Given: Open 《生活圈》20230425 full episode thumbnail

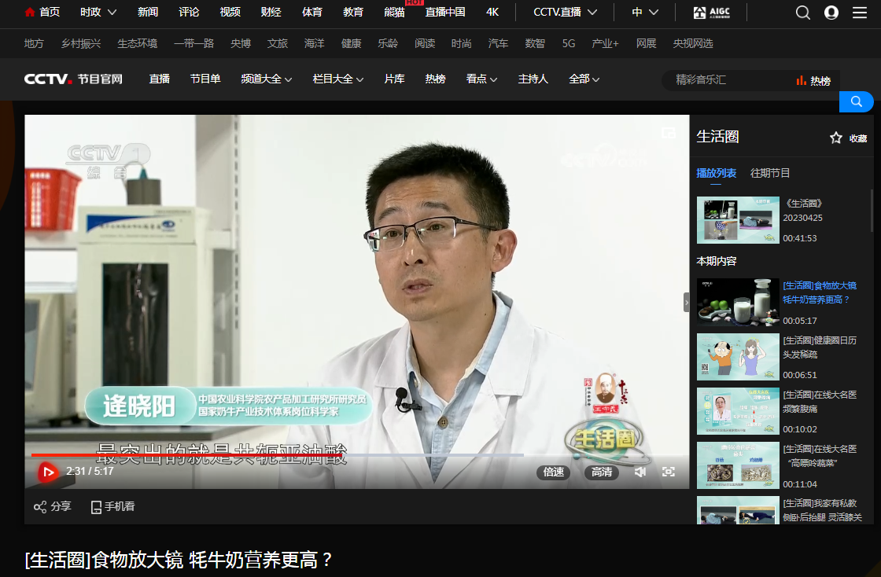Looking at the screenshot, I should tap(738, 220).
